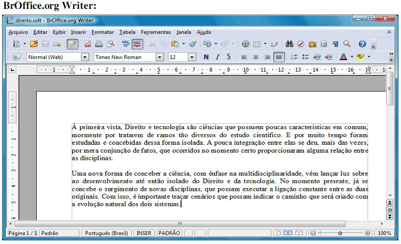
Task: Open the Ajuda menu
Action: tap(204, 32)
